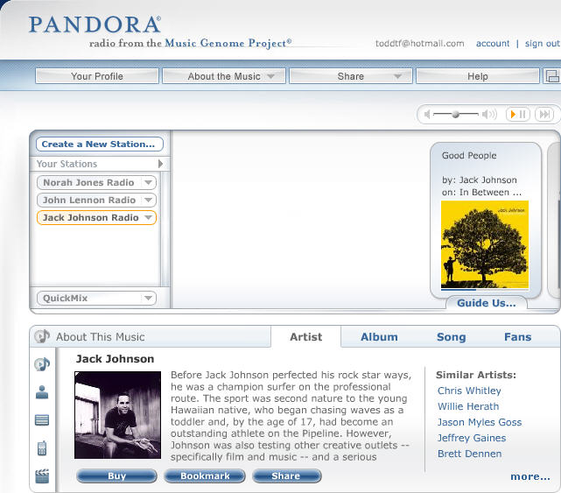The height and width of the screenshot is (493, 561).
Task: Click the music note sidebar icon
Action: [x=42, y=364]
